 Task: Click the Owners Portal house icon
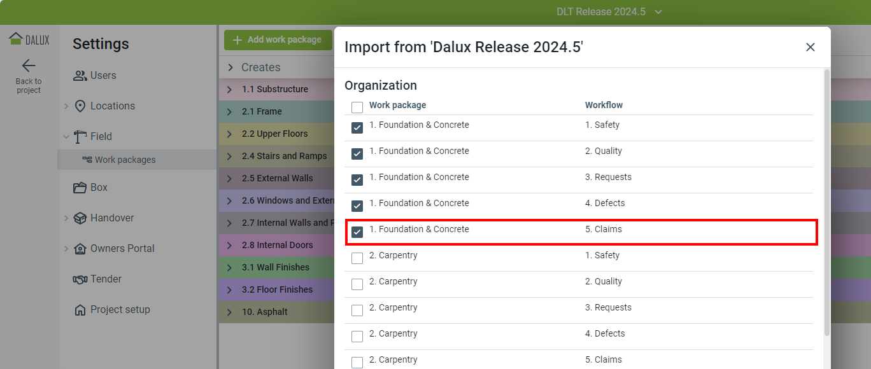click(80, 249)
